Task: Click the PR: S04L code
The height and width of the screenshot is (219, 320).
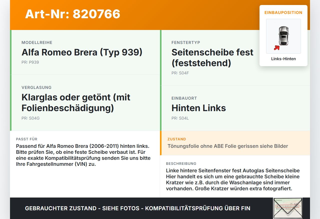Action: point(180,118)
